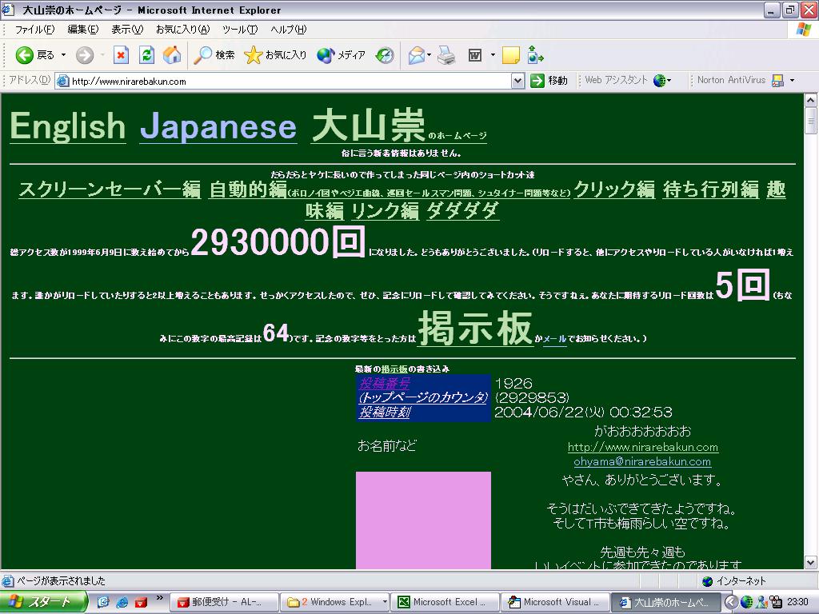Show hidden quick launch items chevron
819x614 pixels.
pos(159,598)
